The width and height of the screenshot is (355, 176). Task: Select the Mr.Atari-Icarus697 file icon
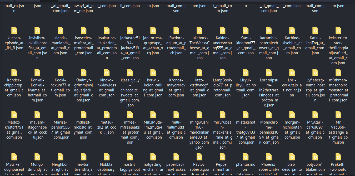315,115
